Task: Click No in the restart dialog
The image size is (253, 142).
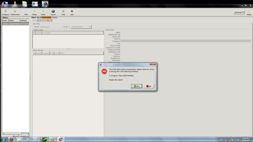Action: coord(149,86)
